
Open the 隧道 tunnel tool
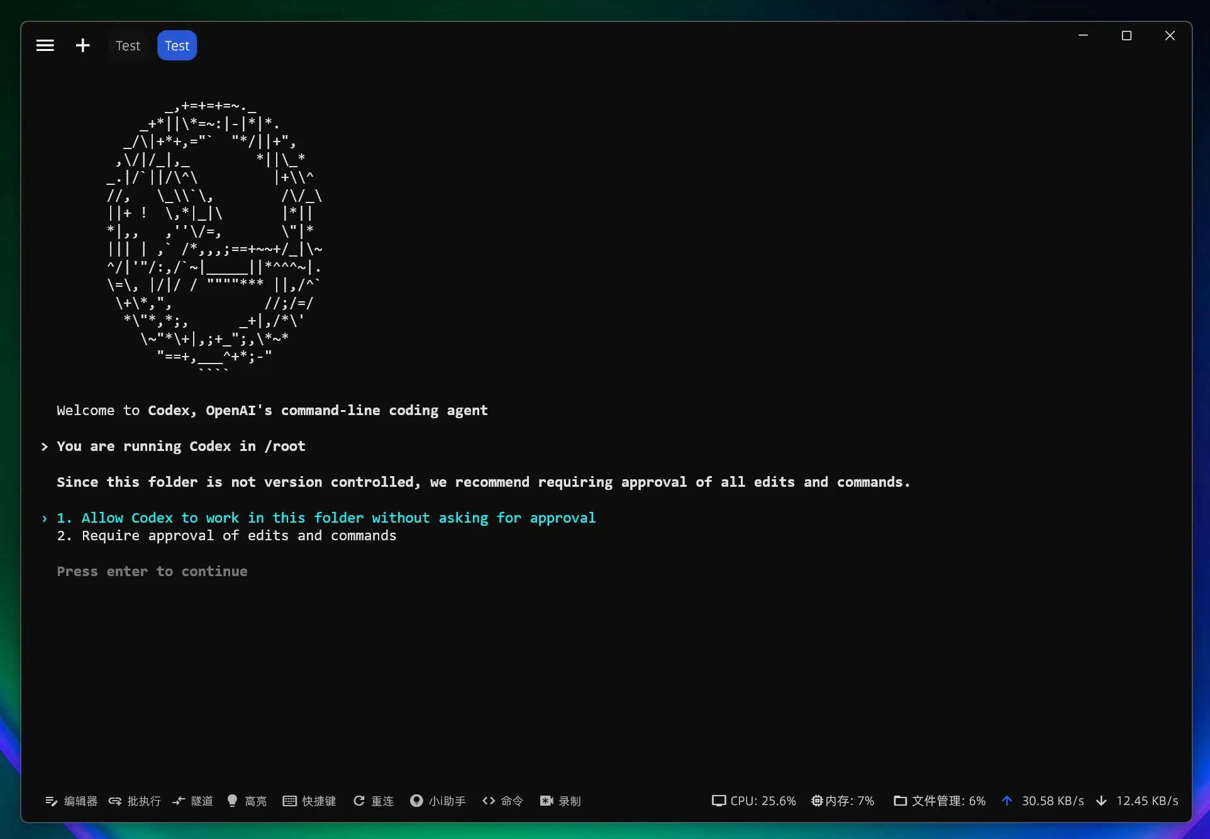pos(192,801)
